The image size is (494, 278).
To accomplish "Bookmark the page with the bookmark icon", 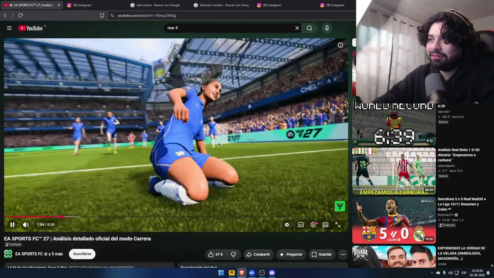I will [x=102, y=15].
